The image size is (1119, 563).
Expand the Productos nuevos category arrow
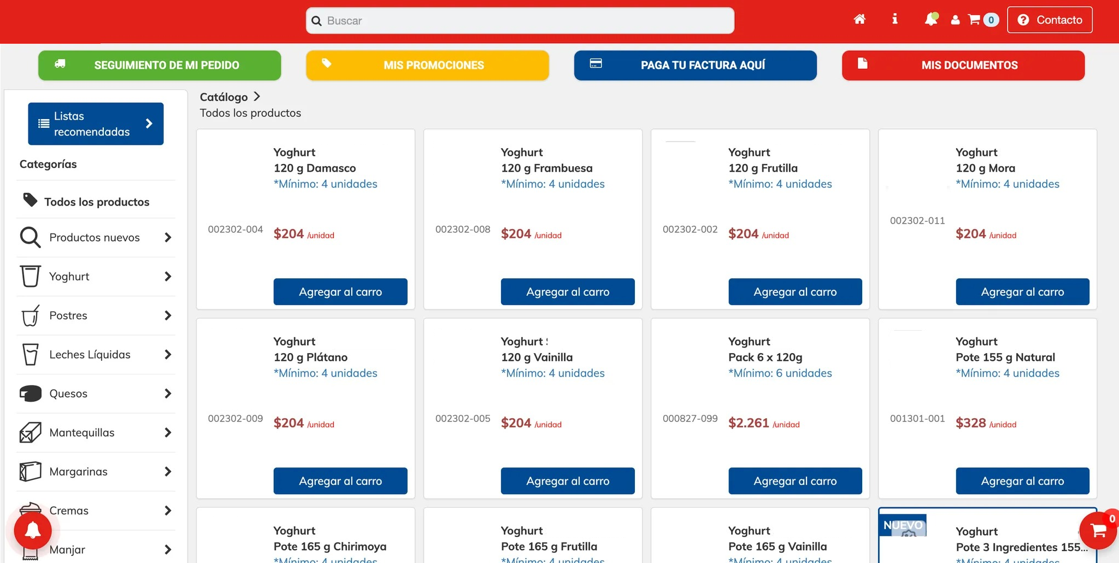tap(168, 237)
